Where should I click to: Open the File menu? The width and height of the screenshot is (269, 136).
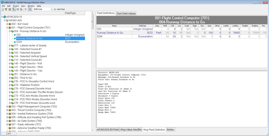pyautogui.click(x=3, y=6)
